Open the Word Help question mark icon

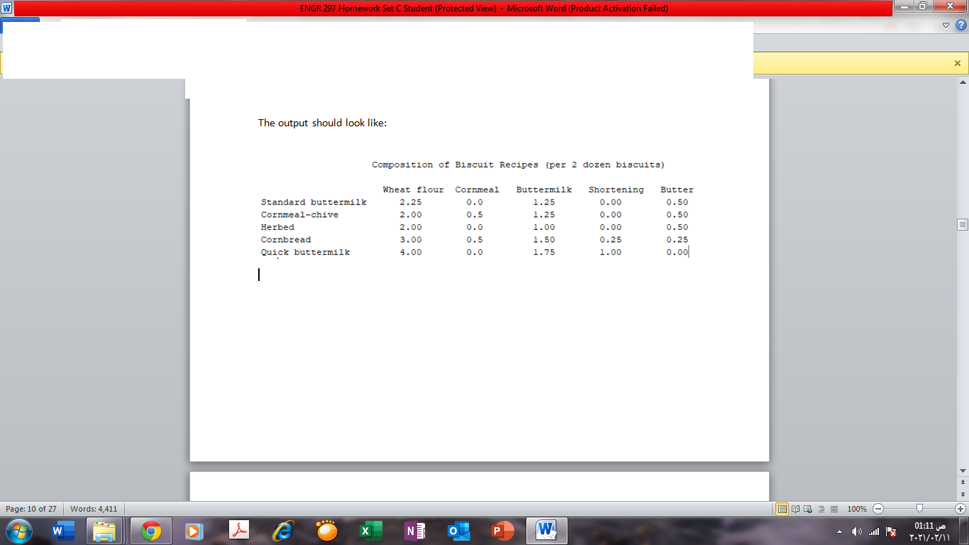(x=961, y=25)
